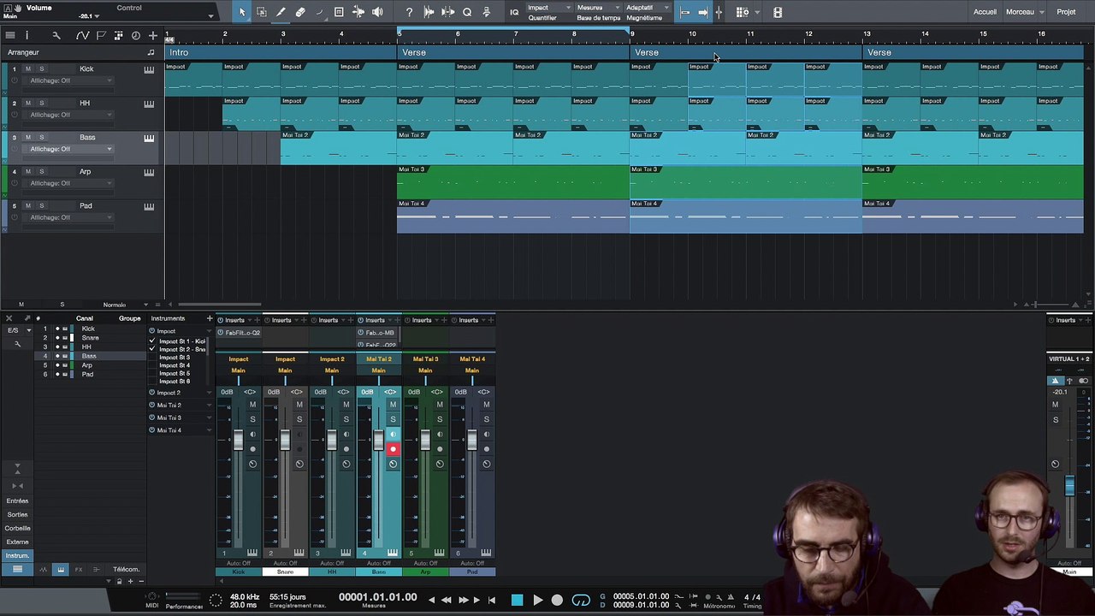The width and height of the screenshot is (1095, 616).
Task: Switch to the Projet page
Action: point(1066,12)
